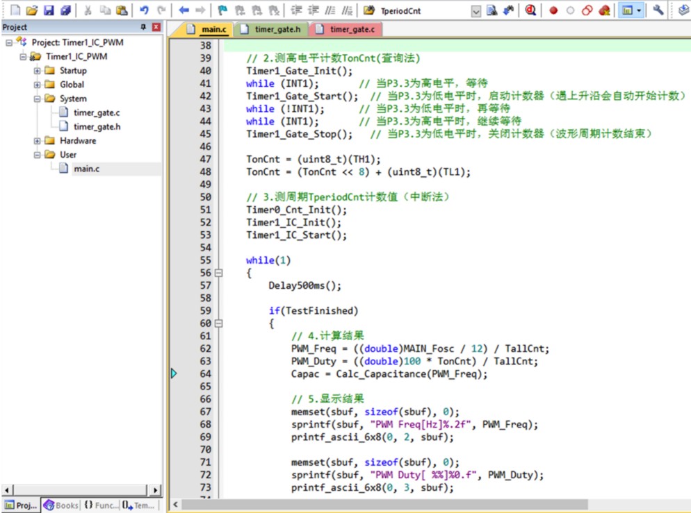Paste from clipboard icon
The height and width of the screenshot is (513, 691).
[x=122, y=10]
